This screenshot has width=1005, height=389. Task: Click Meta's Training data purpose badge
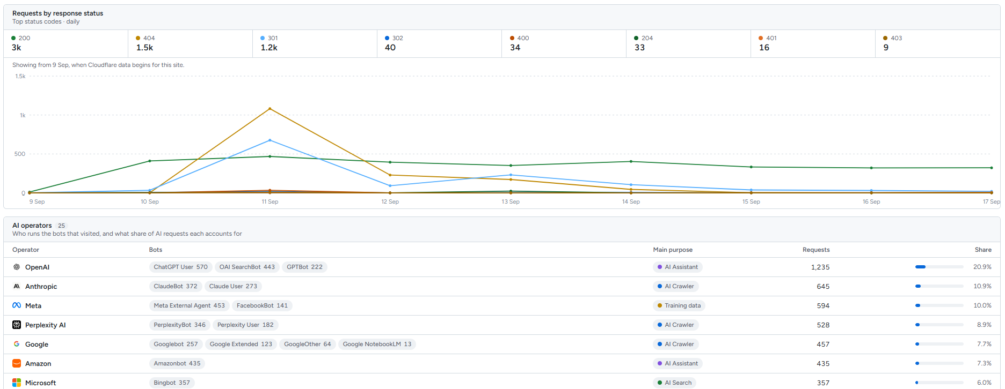(x=679, y=305)
